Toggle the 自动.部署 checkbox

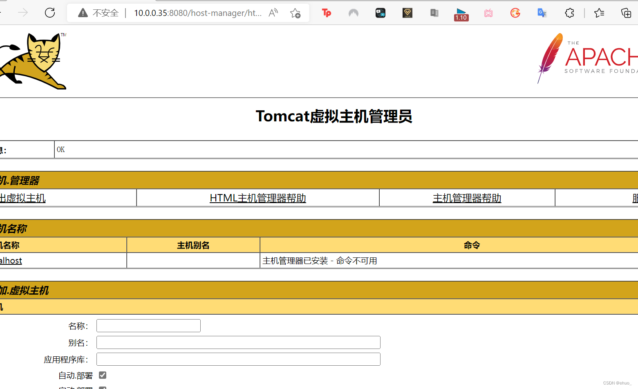click(103, 375)
